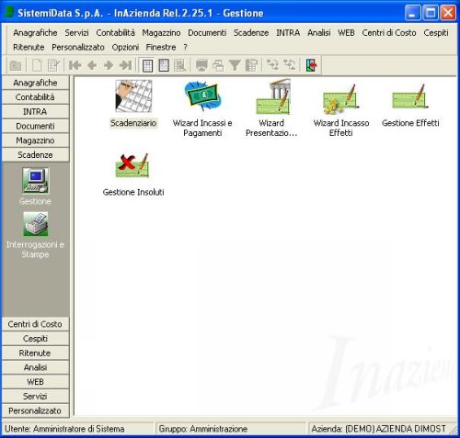Open the Personalizzato menu in menu bar
460x438 pixels.
78,47
